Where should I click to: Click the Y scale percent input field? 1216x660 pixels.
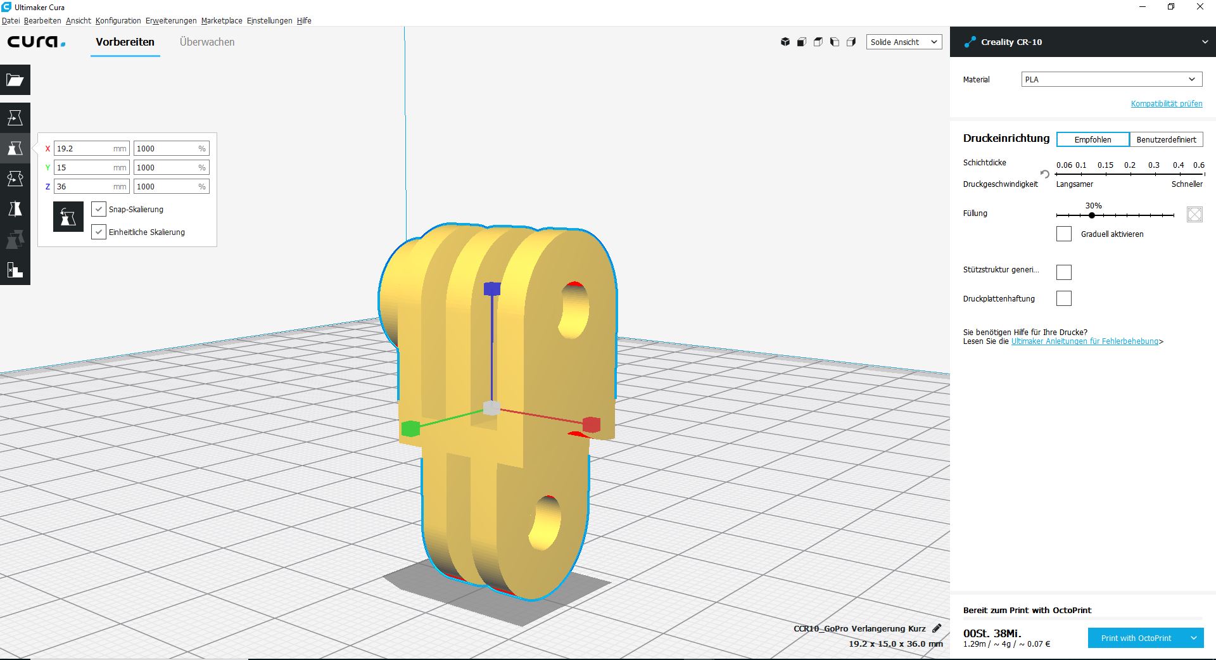click(171, 167)
